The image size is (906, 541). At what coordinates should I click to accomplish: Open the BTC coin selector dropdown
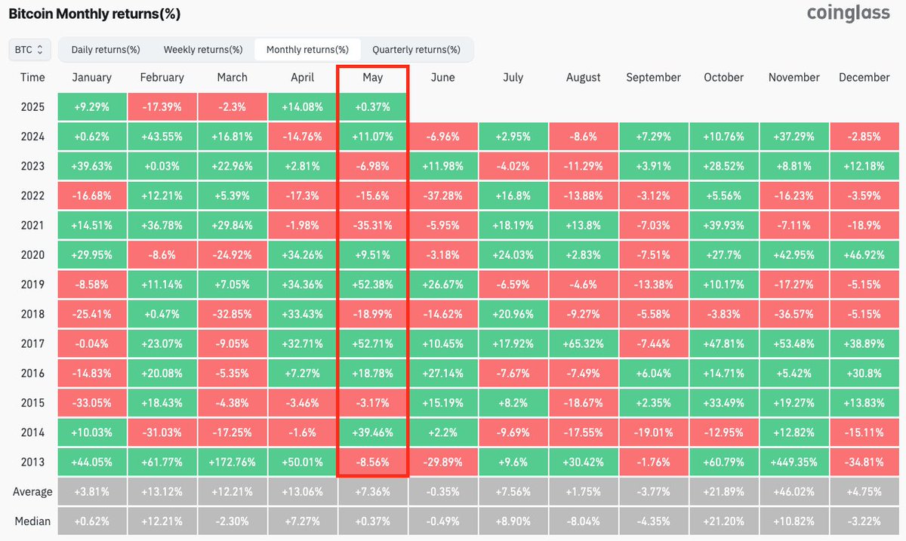pos(30,50)
